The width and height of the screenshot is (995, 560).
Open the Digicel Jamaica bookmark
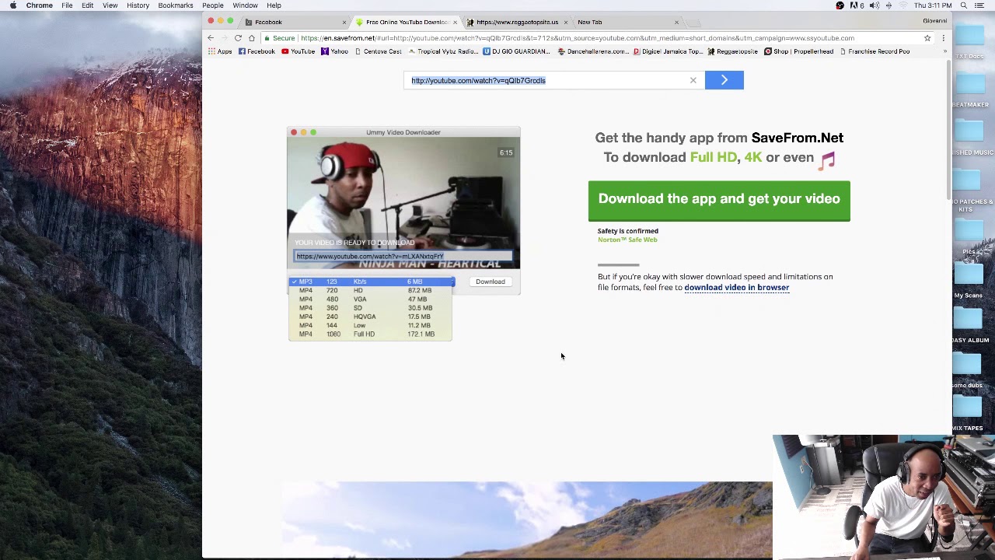click(668, 51)
